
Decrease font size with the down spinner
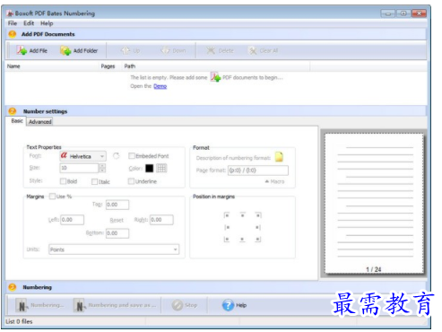(x=102, y=170)
